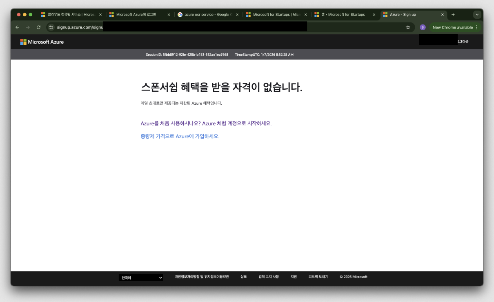
Task: Click the © 2026 Microsoft footer text
Action: pyautogui.click(x=354, y=277)
